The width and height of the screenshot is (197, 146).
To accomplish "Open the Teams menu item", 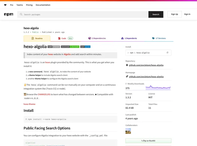I will [19, 5].
